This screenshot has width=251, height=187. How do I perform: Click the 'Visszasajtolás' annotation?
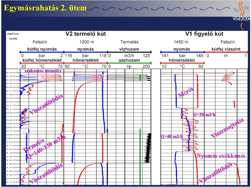[227, 128]
